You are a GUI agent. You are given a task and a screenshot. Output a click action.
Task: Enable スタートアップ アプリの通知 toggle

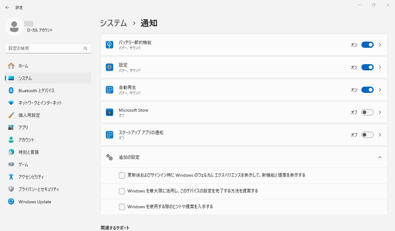367,135
